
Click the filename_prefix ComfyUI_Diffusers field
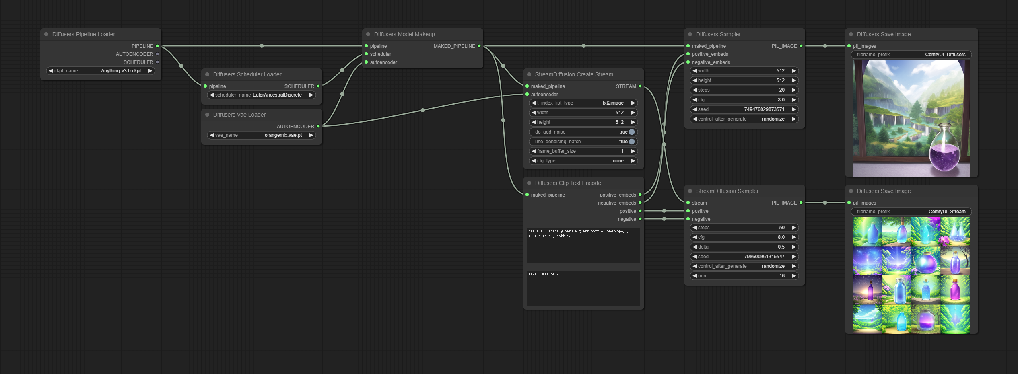(911, 55)
